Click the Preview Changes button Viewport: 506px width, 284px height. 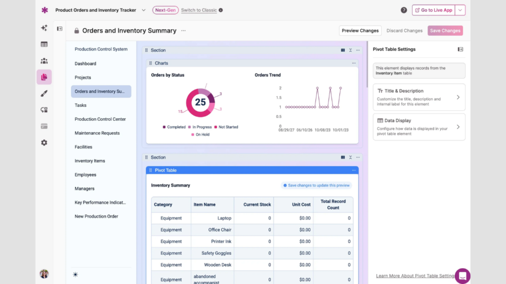(x=360, y=31)
